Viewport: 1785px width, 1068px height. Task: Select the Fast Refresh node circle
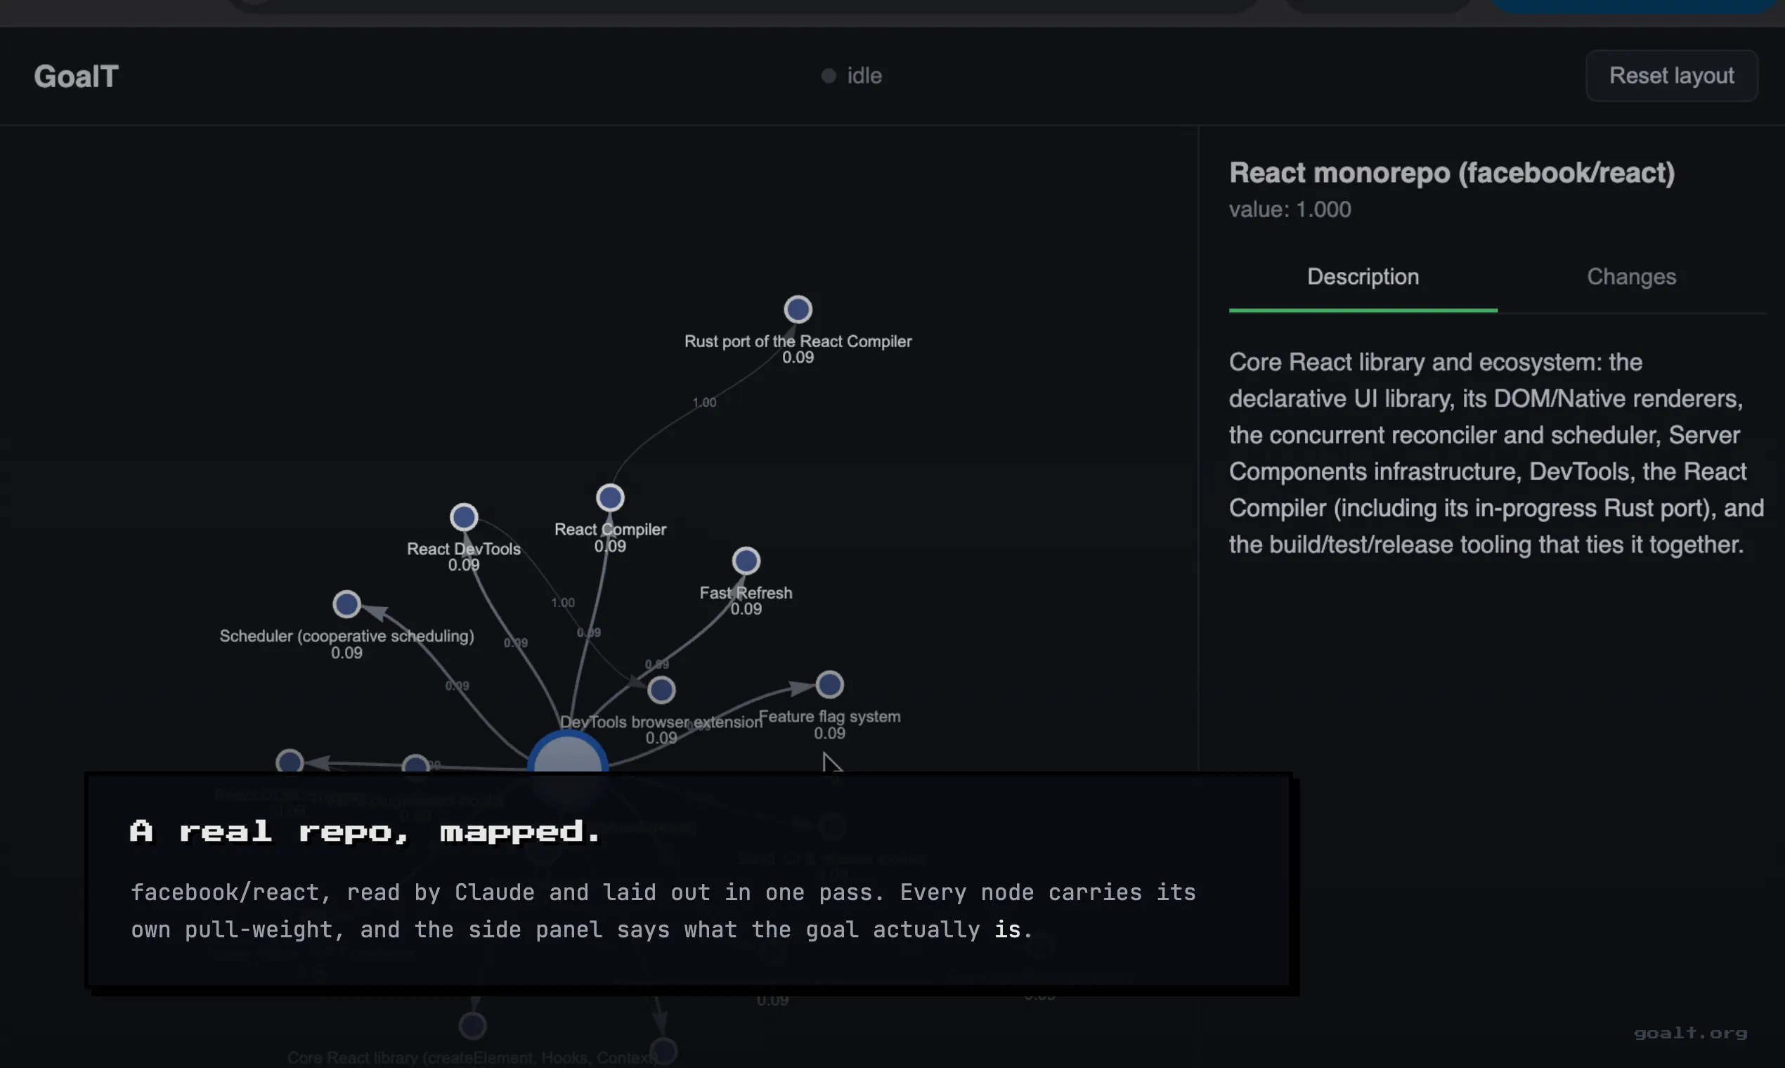point(746,561)
